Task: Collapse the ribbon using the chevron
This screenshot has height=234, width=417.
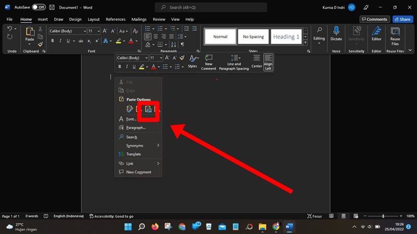Action: (x=410, y=50)
